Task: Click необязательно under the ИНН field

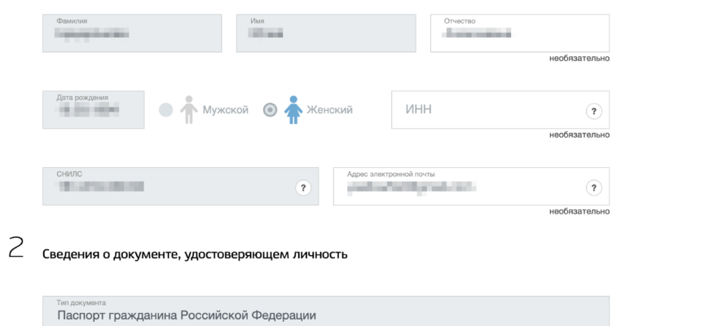Action: 579,134
